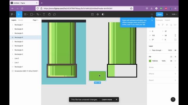Switch to the Inspect tab

(167, 20)
